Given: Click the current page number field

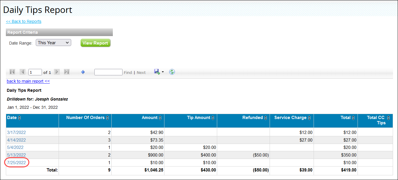Looking at the screenshot, I should click(x=35, y=72).
